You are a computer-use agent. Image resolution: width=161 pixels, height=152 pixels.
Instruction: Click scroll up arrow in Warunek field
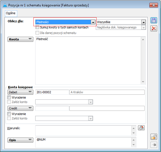coord(134,128)
